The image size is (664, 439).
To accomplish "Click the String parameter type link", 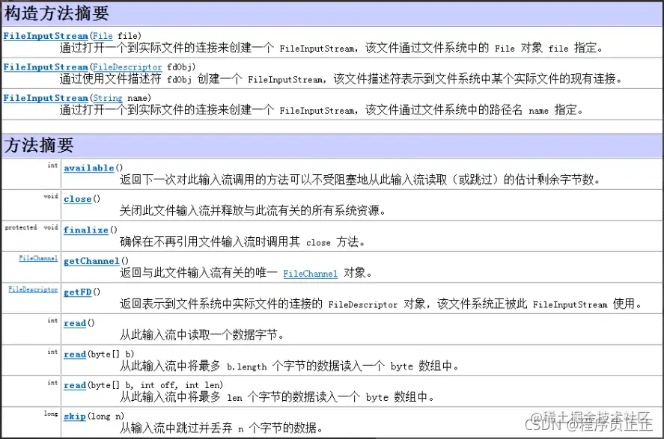I will click(x=108, y=98).
